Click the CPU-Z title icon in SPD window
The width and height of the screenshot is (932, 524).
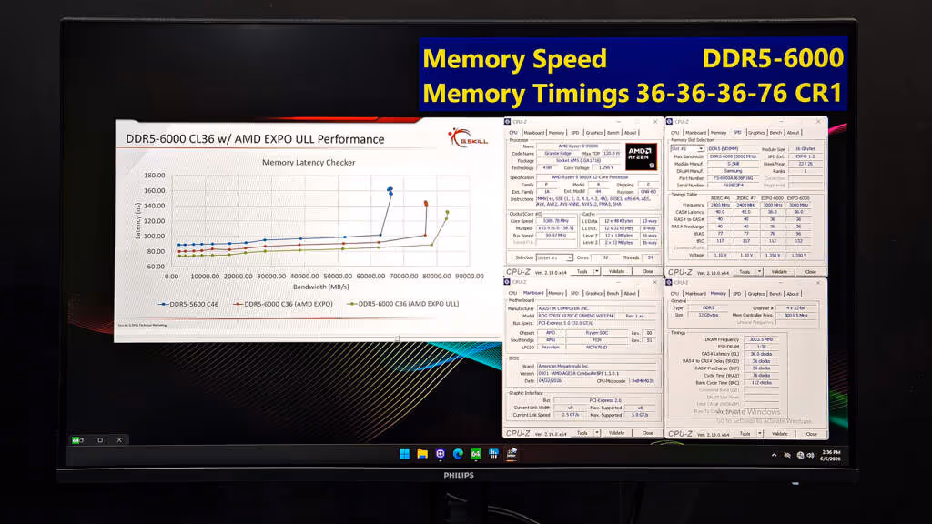[669, 122]
